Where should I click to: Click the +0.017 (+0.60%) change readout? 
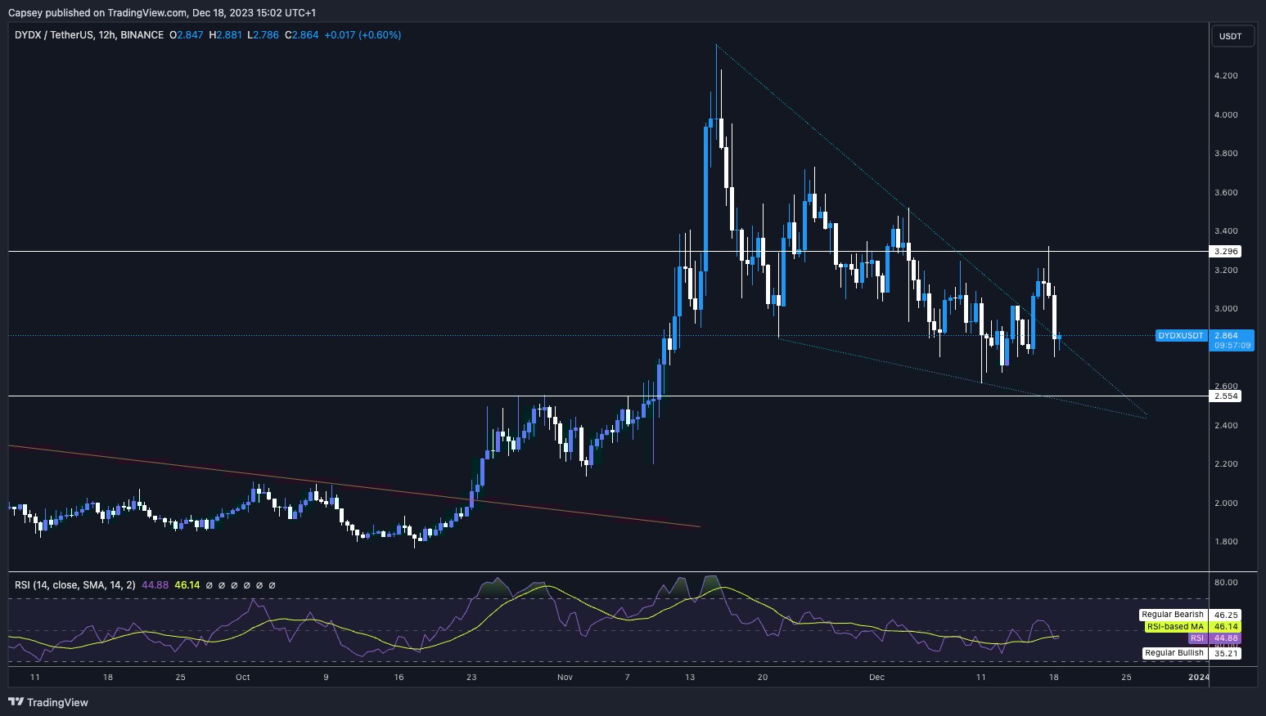pos(363,35)
